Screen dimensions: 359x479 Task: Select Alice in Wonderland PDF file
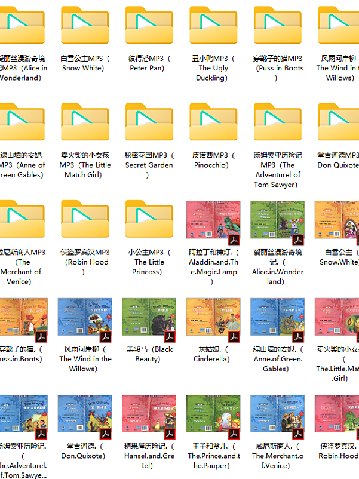tap(277, 223)
